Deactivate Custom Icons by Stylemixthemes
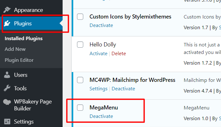221x127 pixels. (101, 25)
